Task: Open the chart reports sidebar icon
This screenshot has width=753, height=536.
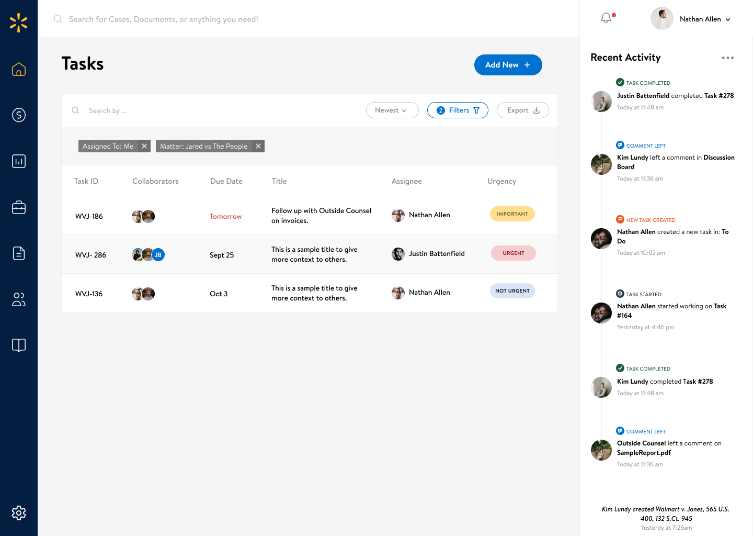Action: coord(19,161)
